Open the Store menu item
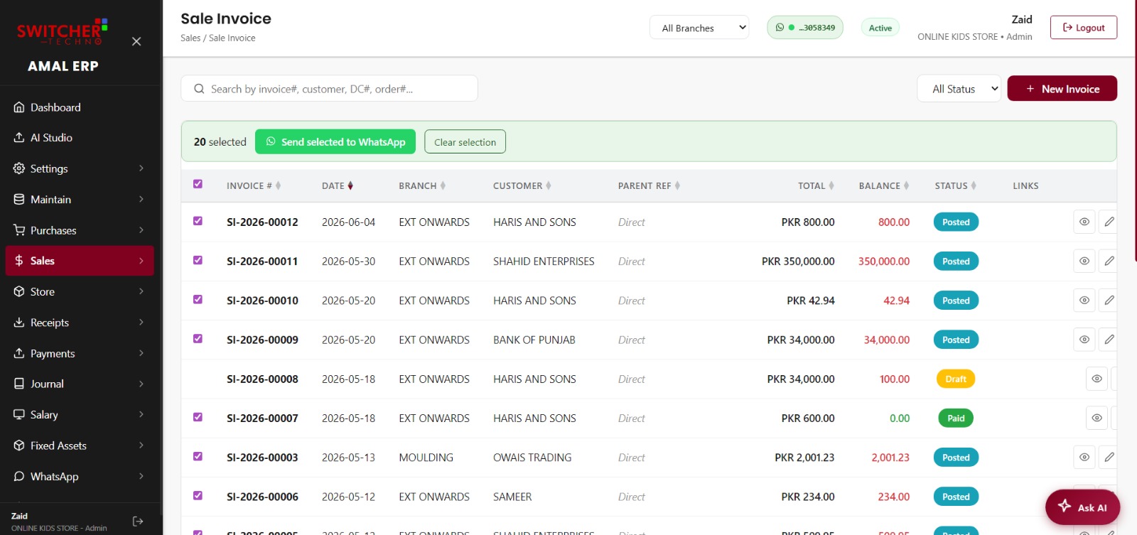Image resolution: width=1137 pixels, height=535 pixels. click(x=79, y=291)
